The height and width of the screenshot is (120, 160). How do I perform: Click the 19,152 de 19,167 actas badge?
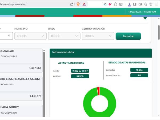(80, 71)
